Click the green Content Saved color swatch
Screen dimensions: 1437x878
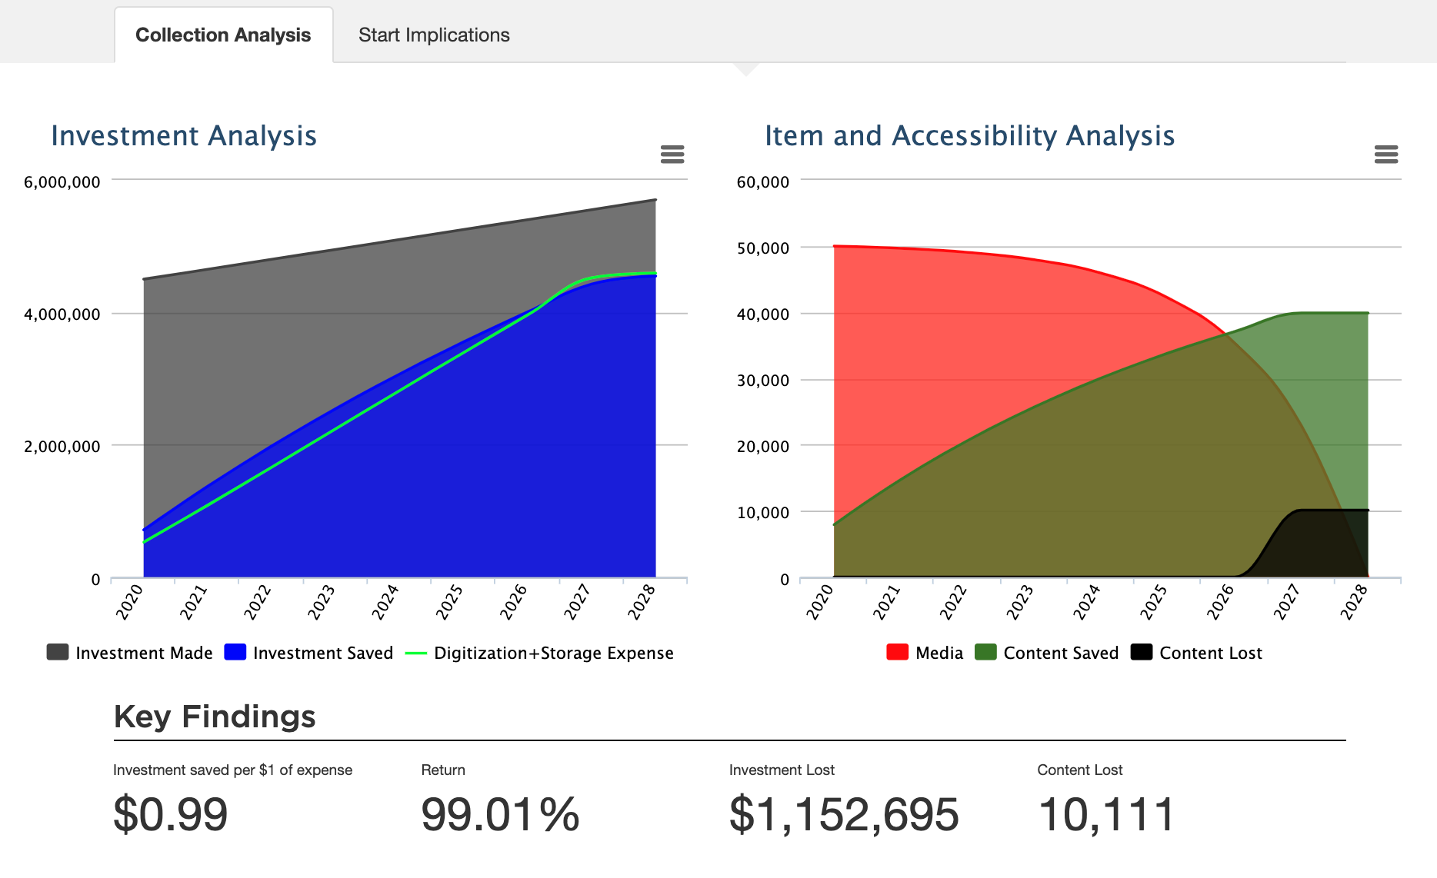985,652
